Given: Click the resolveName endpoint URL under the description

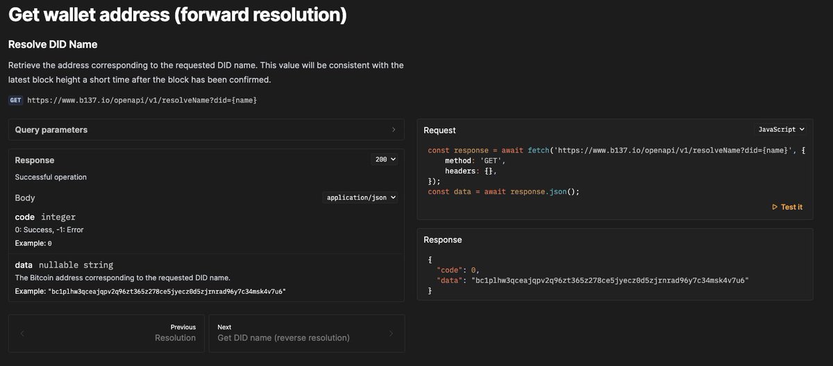Looking at the screenshot, I should tap(142, 101).
